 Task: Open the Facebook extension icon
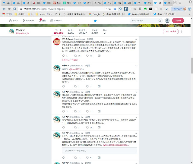(x=125, y=9)
